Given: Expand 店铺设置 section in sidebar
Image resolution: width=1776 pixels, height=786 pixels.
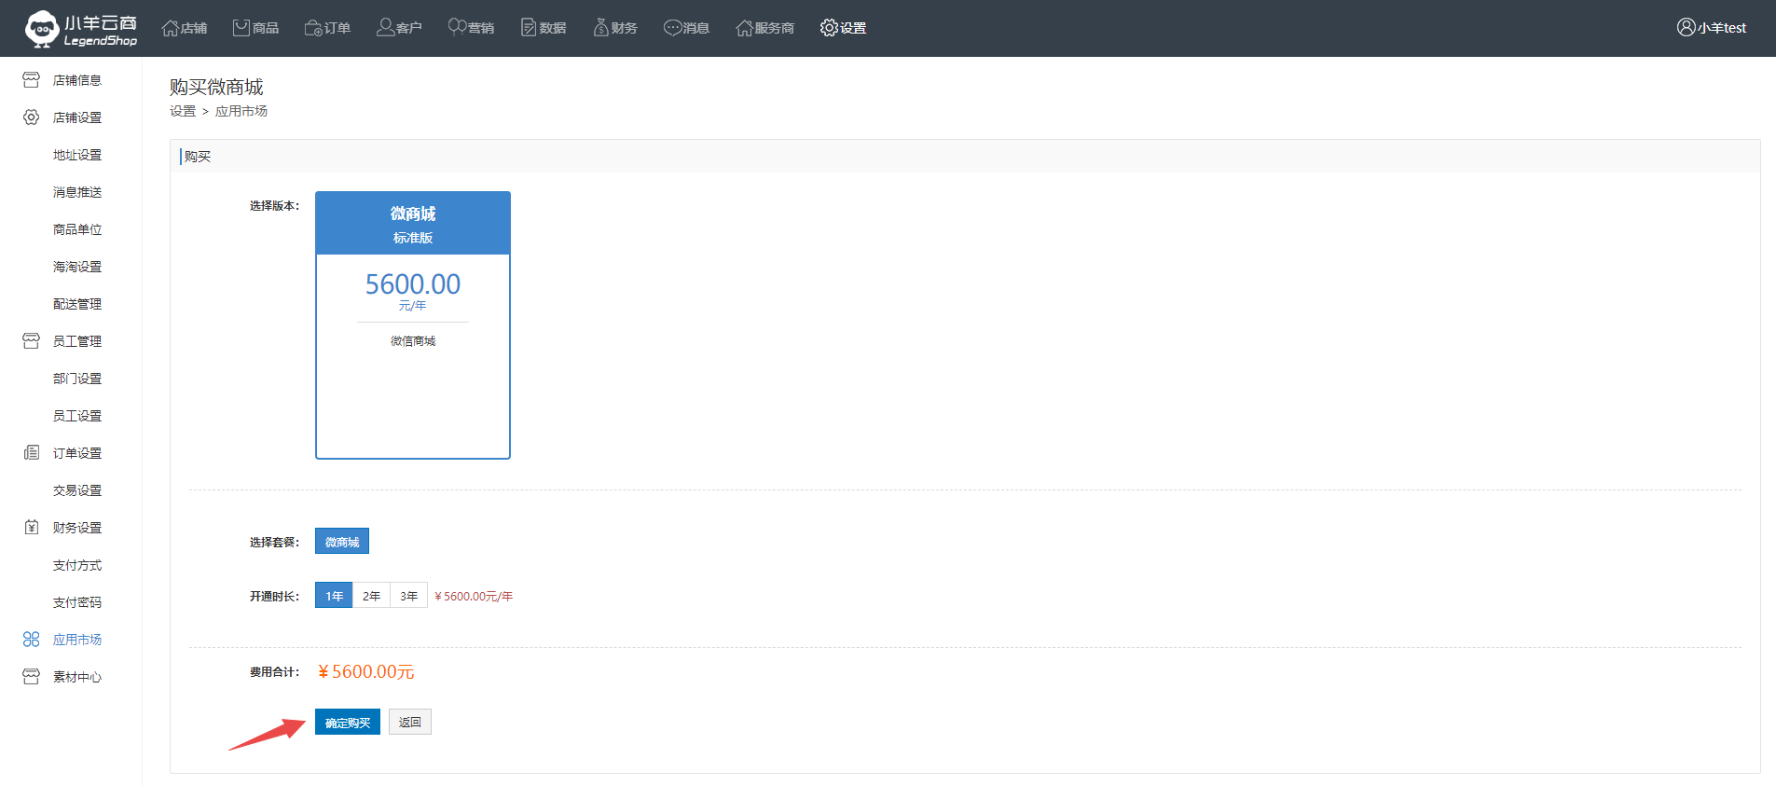Looking at the screenshot, I should click(76, 117).
